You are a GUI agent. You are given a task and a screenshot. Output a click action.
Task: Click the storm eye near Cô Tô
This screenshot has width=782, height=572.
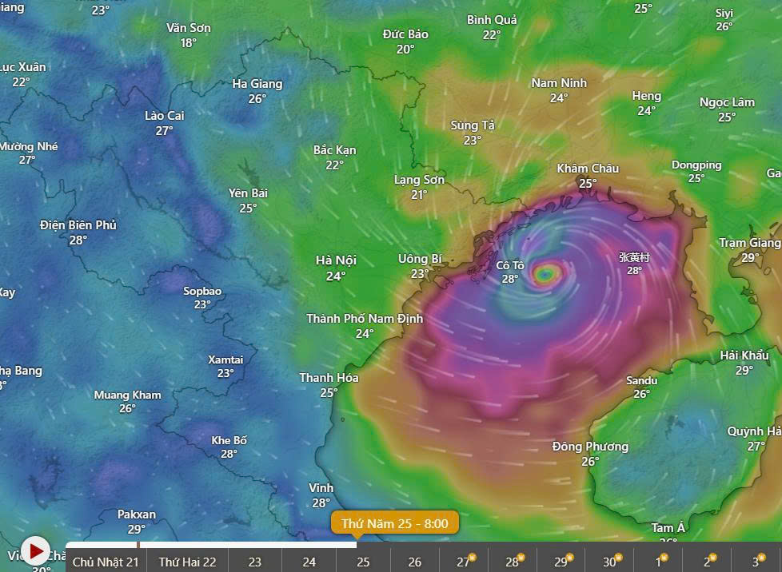coord(546,274)
